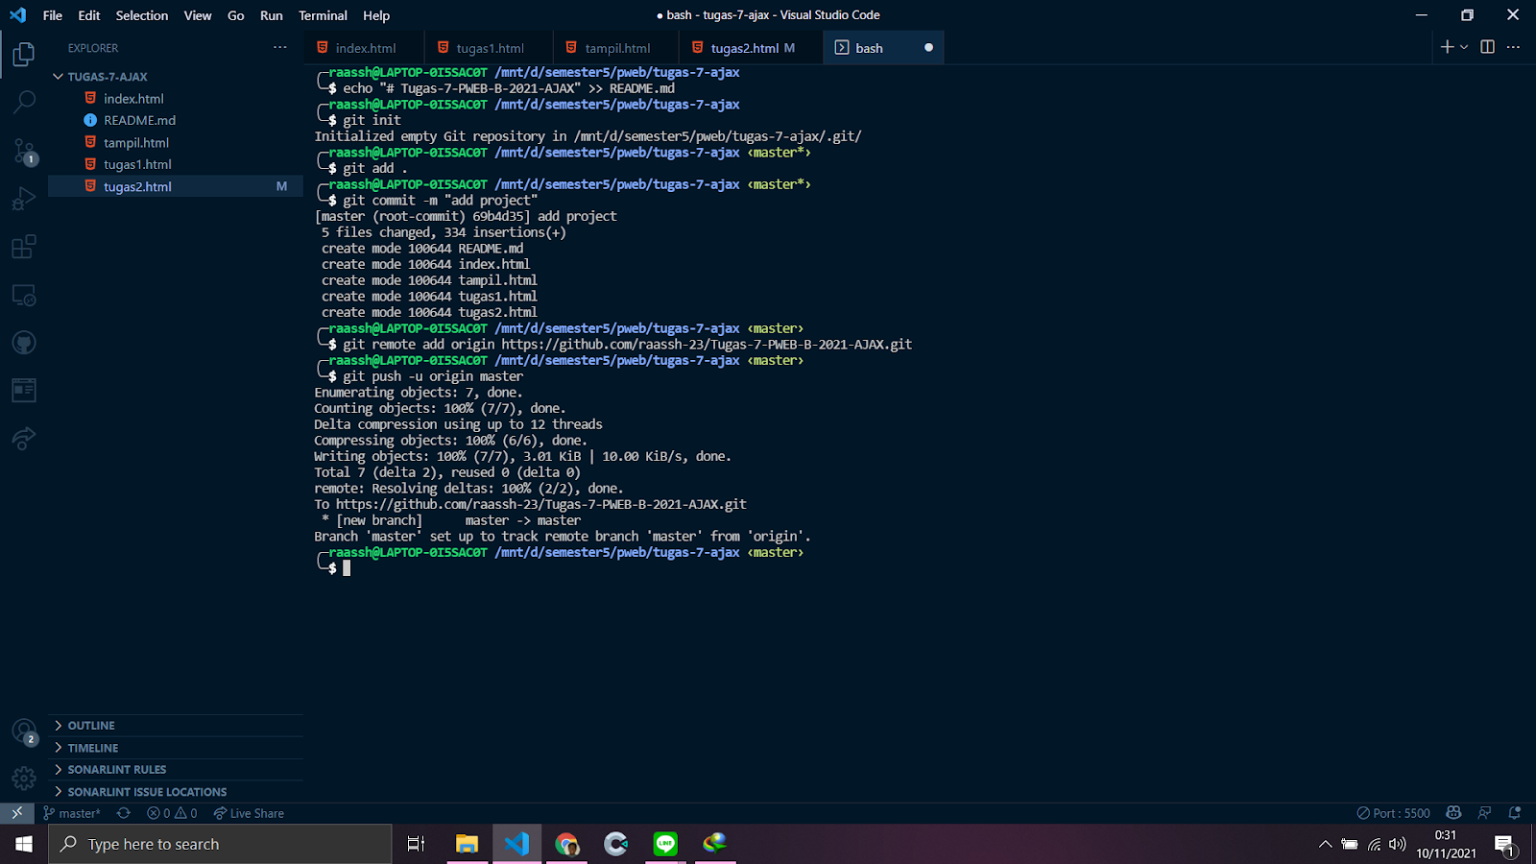The image size is (1536, 864).
Task: Open network settings from the Wi-Fi tray icon
Action: [1374, 845]
